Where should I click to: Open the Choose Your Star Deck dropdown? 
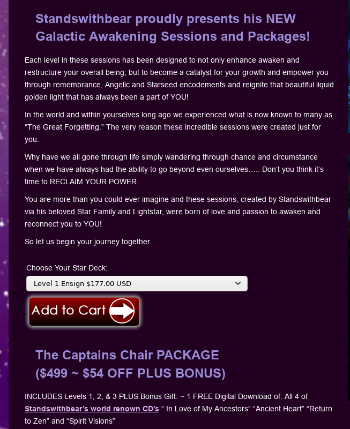point(137,283)
